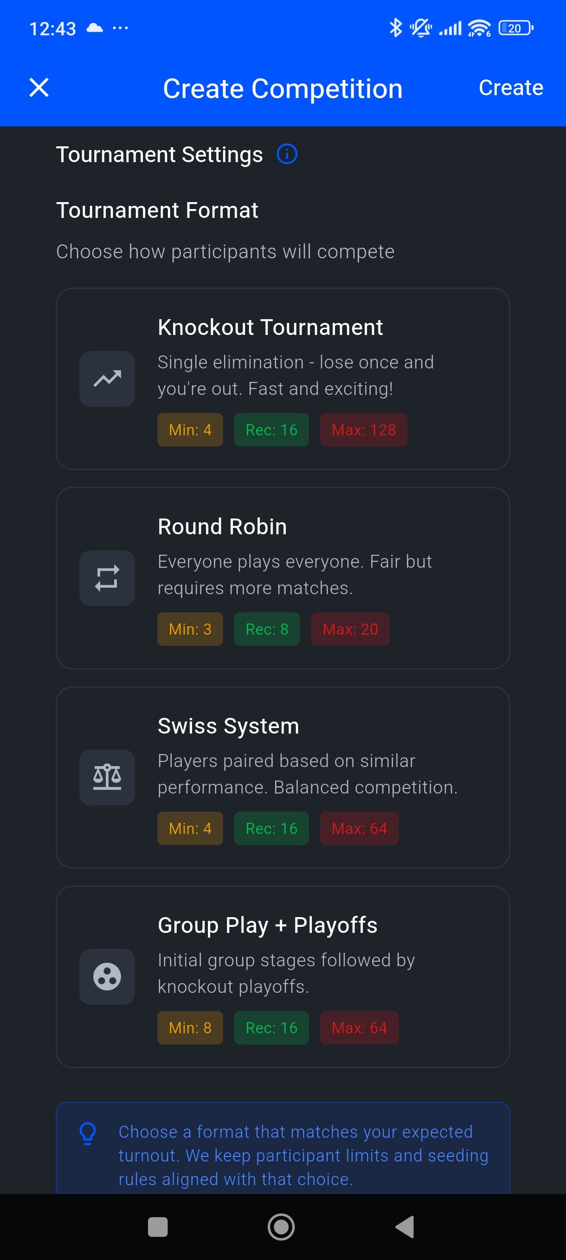Tap the Max: 64 badge on Group Play

359,1028
